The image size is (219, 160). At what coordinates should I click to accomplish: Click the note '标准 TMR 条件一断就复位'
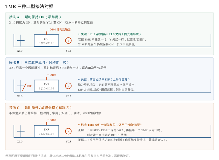point(110,125)
